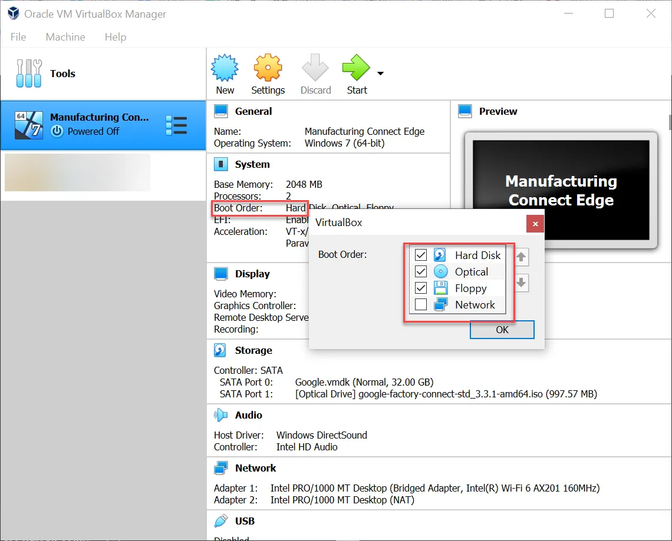Open the Storage section heading
This screenshot has width=672, height=541.
253,350
